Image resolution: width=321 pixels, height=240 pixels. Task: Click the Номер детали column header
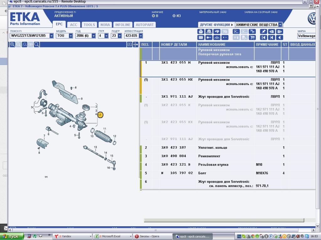(x=178, y=44)
